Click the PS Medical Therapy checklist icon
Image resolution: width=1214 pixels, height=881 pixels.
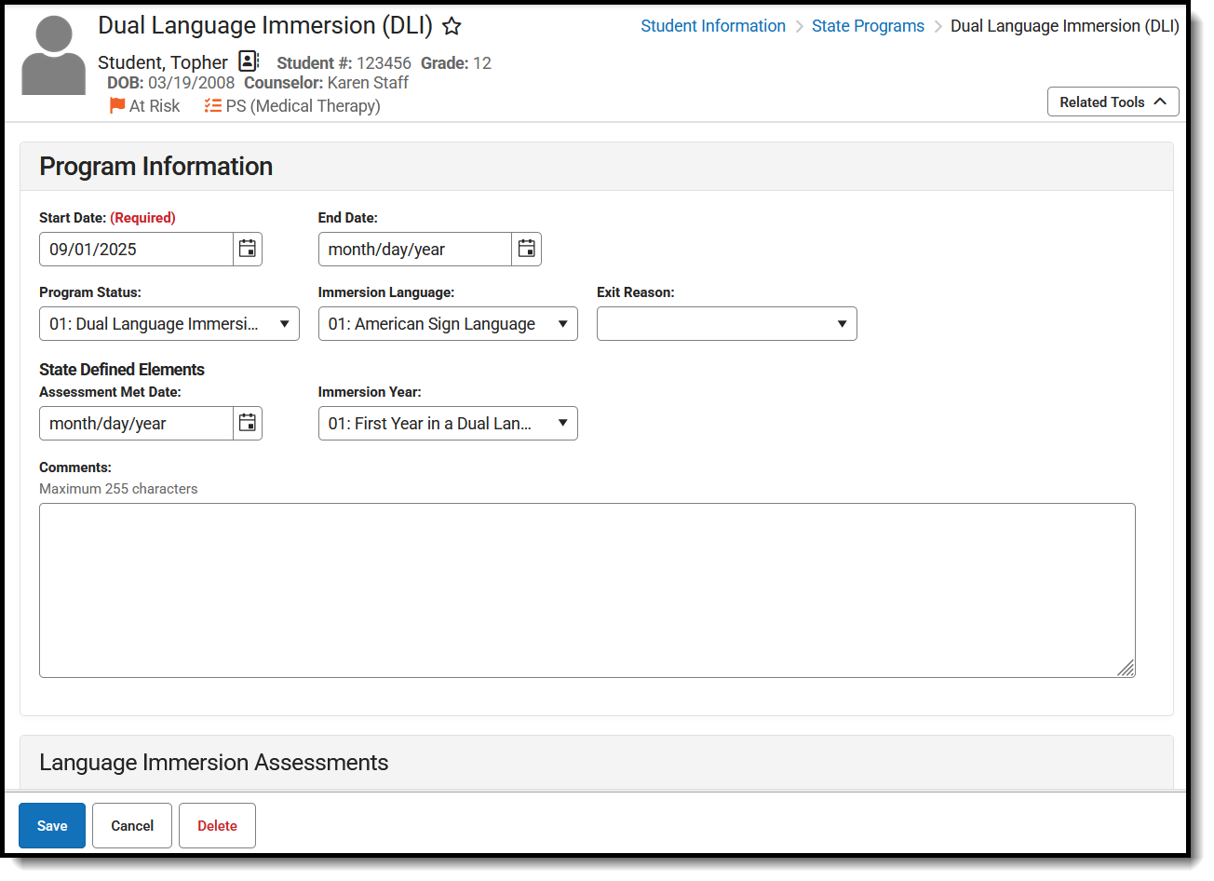coord(213,106)
